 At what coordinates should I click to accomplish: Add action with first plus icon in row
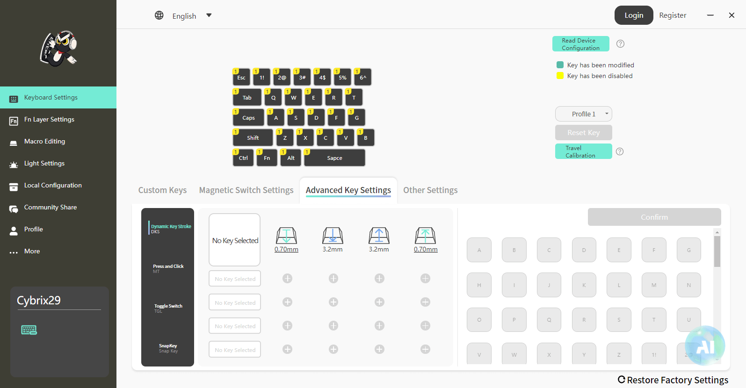[x=288, y=279]
